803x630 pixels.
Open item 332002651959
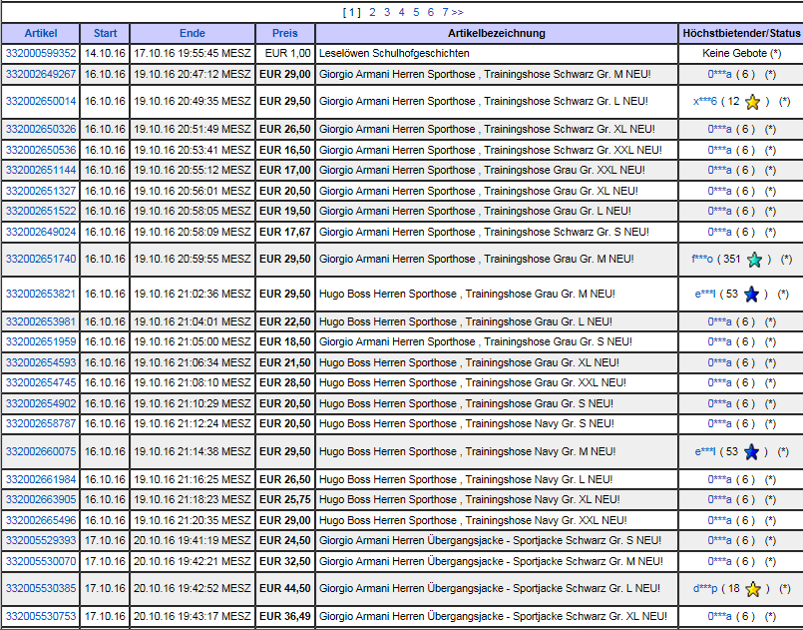(x=41, y=341)
